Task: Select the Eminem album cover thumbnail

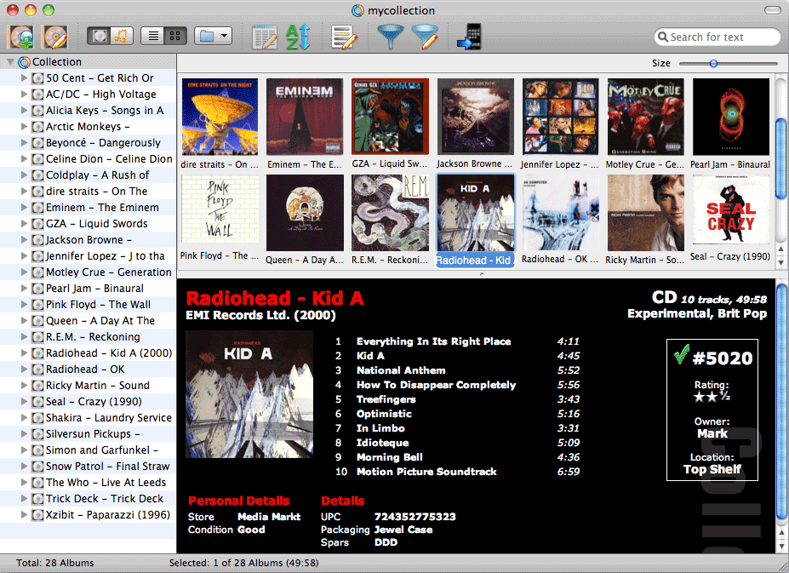Action: [305, 117]
